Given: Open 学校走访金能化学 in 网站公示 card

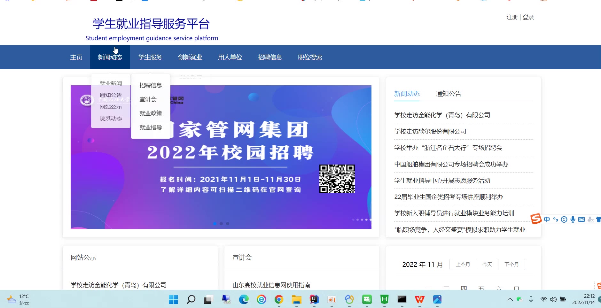Looking at the screenshot, I should 119,285.
